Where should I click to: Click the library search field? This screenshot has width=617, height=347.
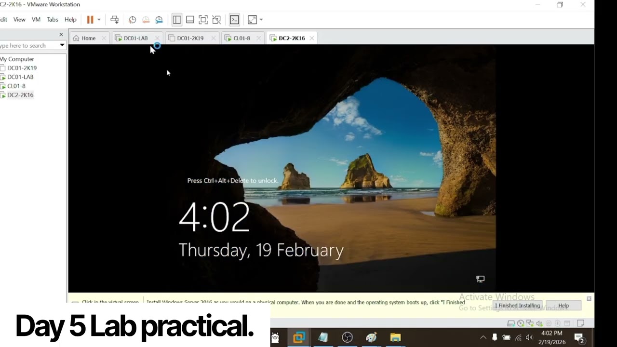pyautogui.click(x=29, y=45)
